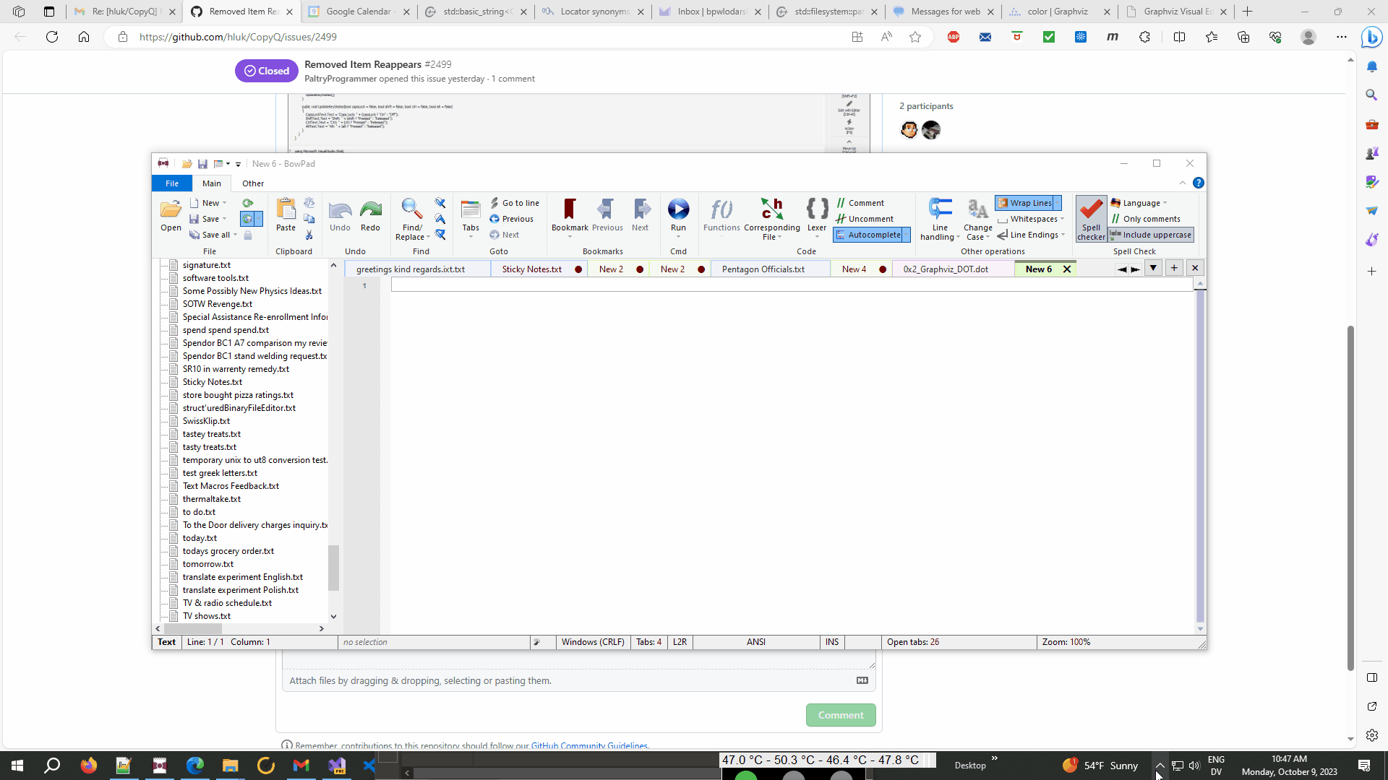Open the Sticky Notes.txt document tab
The width and height of the screenshot is (1388, 780).
pos(532,269)
